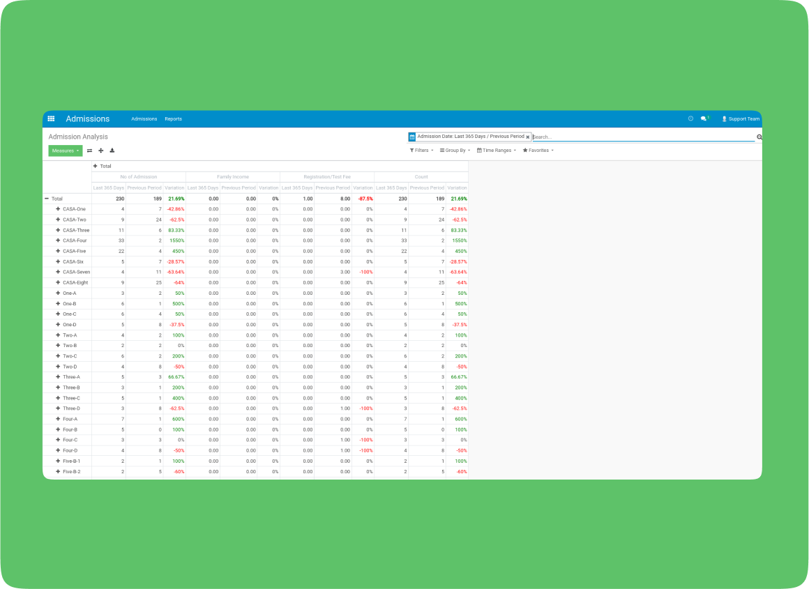Collapse the Total row
This screenshot has height=589, width=809.
(47, 199)
